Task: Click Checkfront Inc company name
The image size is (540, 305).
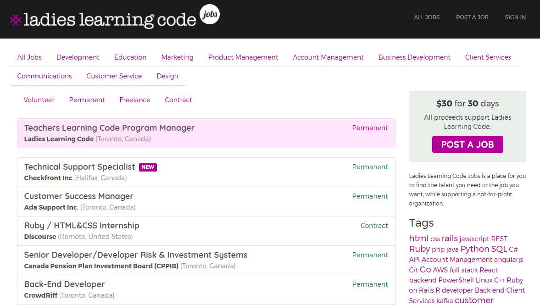Action: (48, 178)
